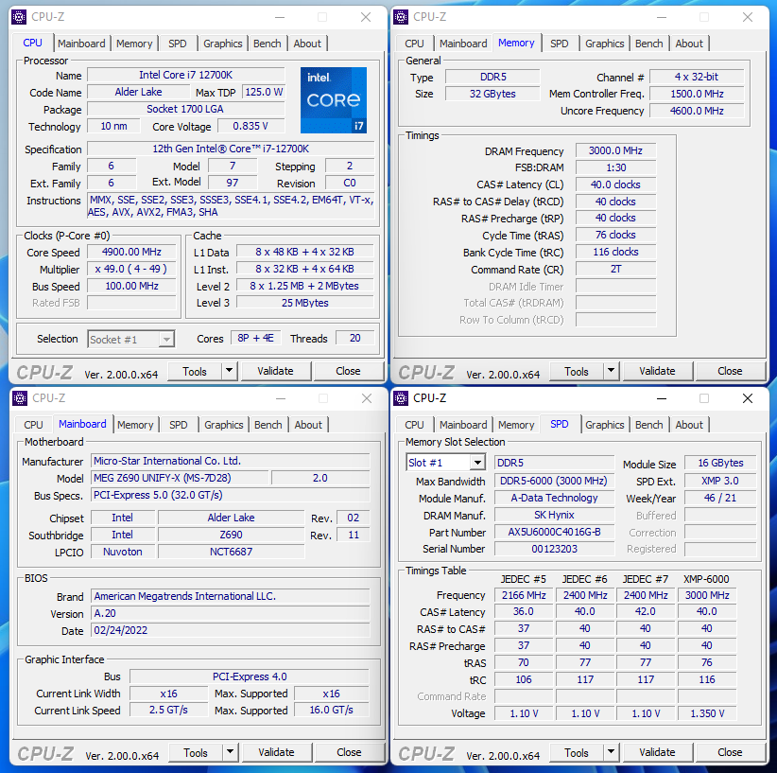Image resolution: width=777 pixels, height=773 pixels.
Task: Minimize the SPD CPU-Z window
Action: (x=662, y=398)
